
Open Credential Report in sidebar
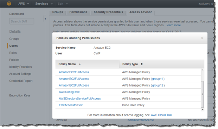point(21,81)
